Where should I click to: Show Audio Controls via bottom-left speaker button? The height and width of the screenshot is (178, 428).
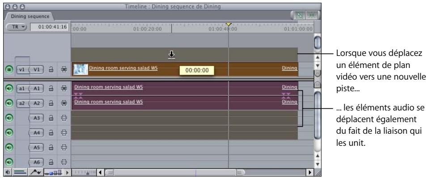point(7,173)
